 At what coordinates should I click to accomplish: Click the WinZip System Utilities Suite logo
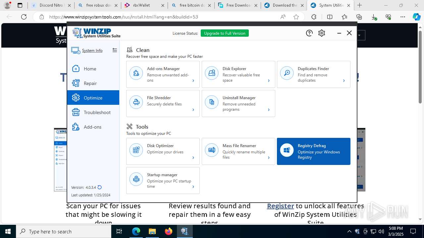click(96, 33)
